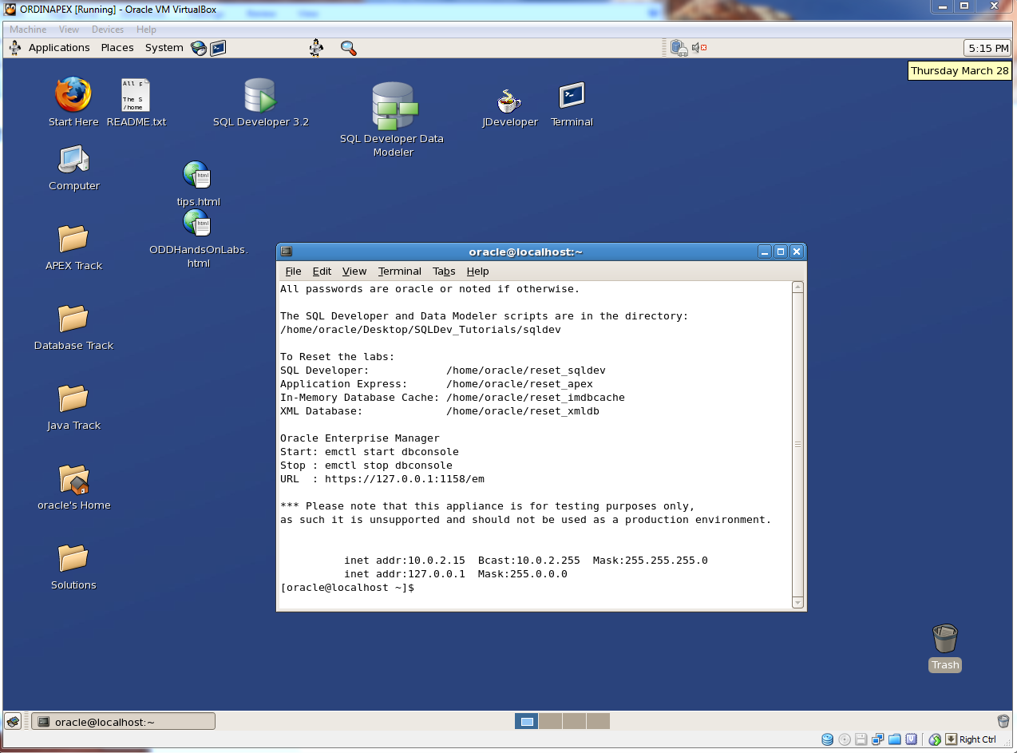Click the magnifying glass search icon in panel
Screen dimensions: 1017x753
[x=348, y=48]
